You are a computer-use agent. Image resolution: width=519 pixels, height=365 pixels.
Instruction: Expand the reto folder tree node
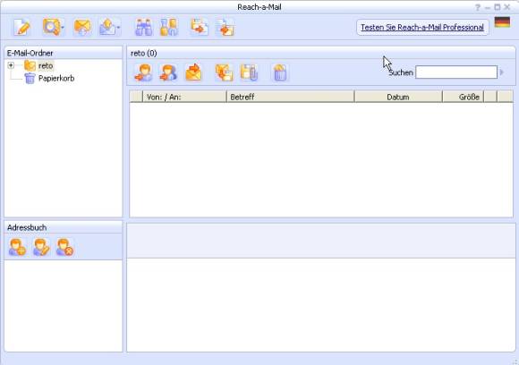[x=11, y=65]
